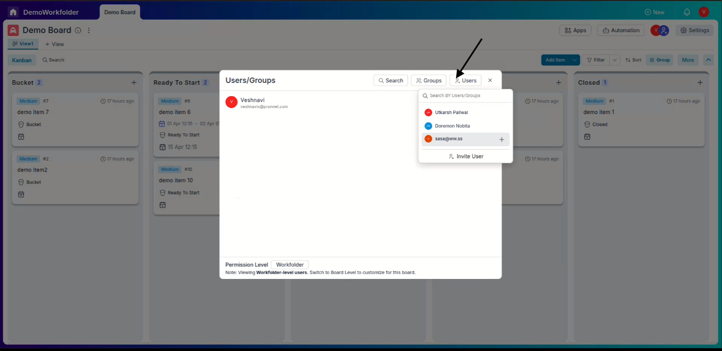The width and height of the screenshot is (722, 351).
Task: Click the calendar icon on demo item 10
Action: 162,205
